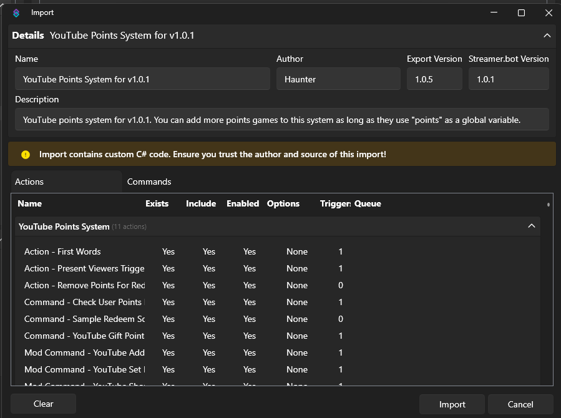Collapse the Details section chevron
The width and height of the screenshot is (561, 418).
pyautogui.click(x=547, y=36)
